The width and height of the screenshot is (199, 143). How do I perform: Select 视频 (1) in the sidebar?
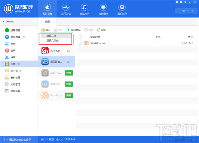19,64
